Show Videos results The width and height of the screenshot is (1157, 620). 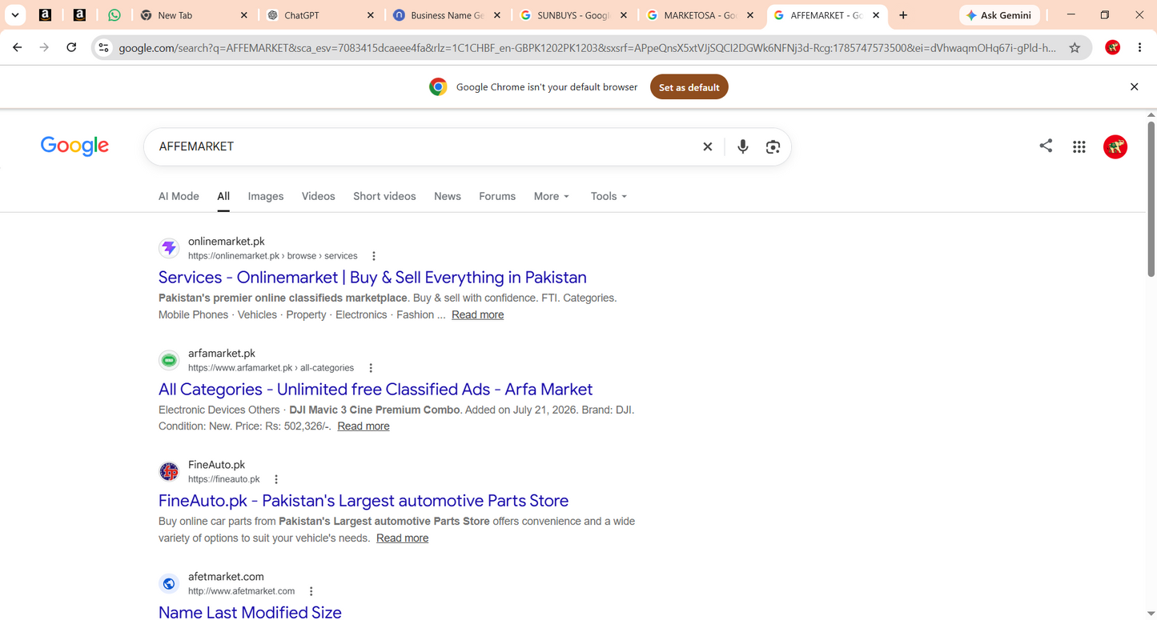point(319,196)
